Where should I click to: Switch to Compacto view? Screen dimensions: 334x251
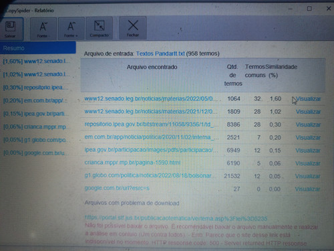pyautogui.click(x=100, y=28)
